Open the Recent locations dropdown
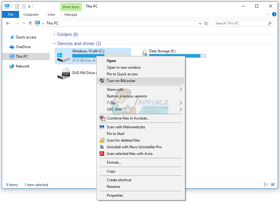280x203 pixels. tap(24, 23)
